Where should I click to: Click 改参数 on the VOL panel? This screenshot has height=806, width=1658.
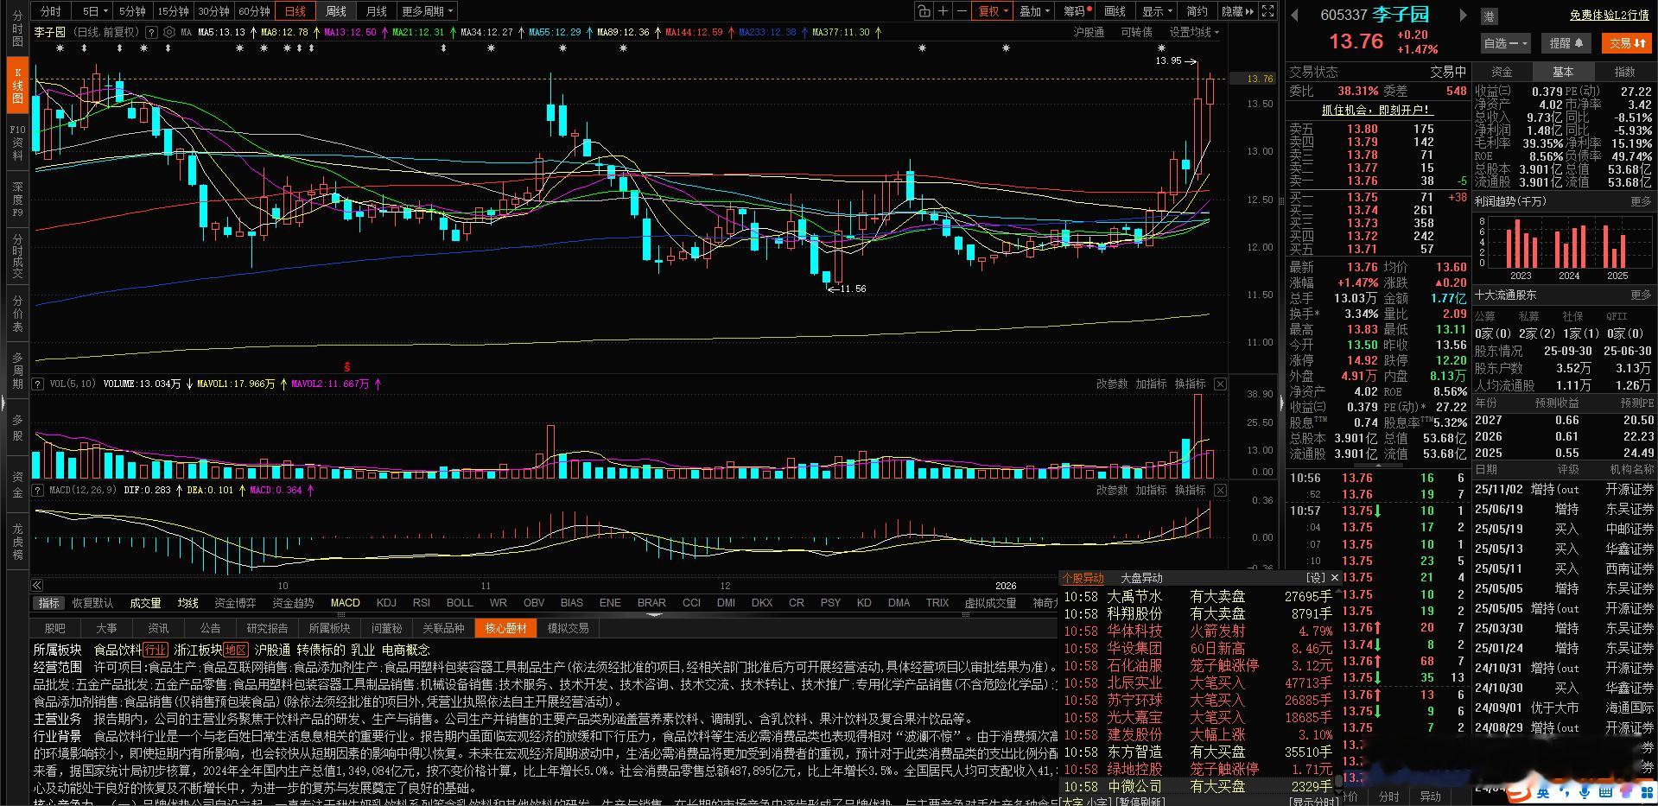1112,384
